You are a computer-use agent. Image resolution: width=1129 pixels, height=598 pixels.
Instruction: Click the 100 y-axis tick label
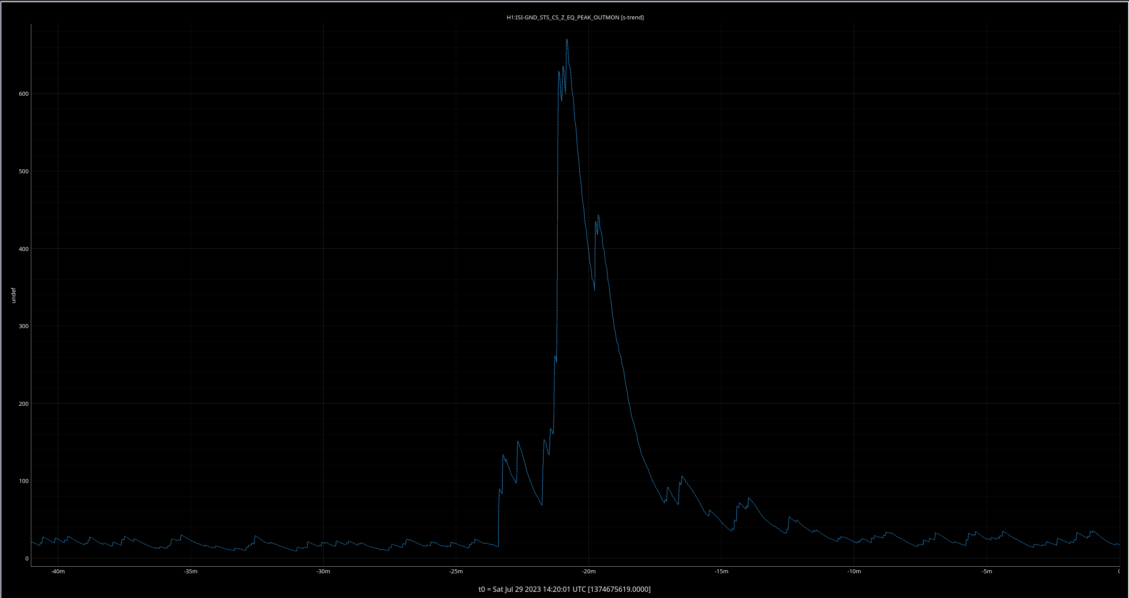point(23,481)
